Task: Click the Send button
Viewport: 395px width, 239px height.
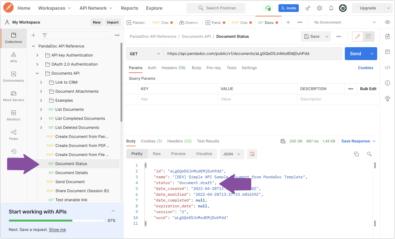Action: click(356, 54)
